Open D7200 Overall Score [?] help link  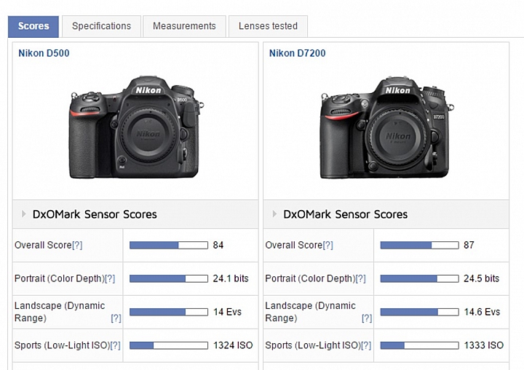[x=327, y=246]
